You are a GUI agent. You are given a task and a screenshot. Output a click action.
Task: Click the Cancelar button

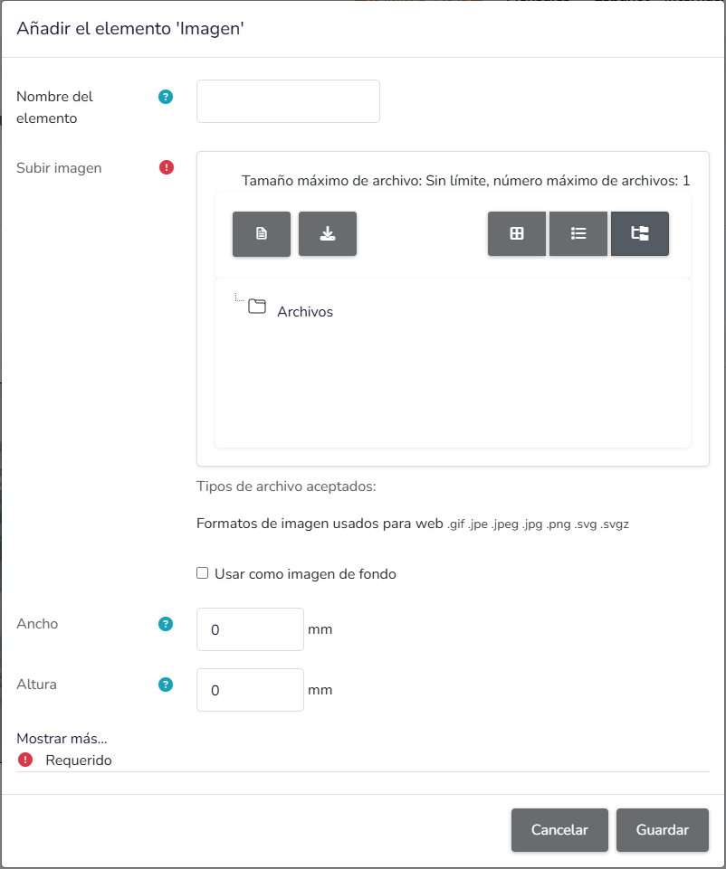559,829
